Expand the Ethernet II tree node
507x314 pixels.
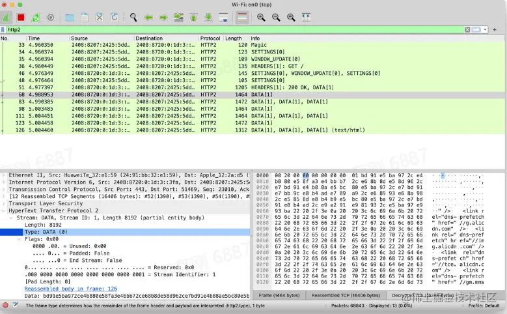tap(3, 175)
